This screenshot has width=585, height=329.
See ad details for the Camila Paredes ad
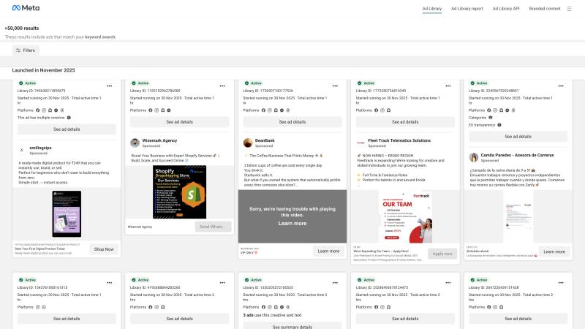(x=518, y=137)
